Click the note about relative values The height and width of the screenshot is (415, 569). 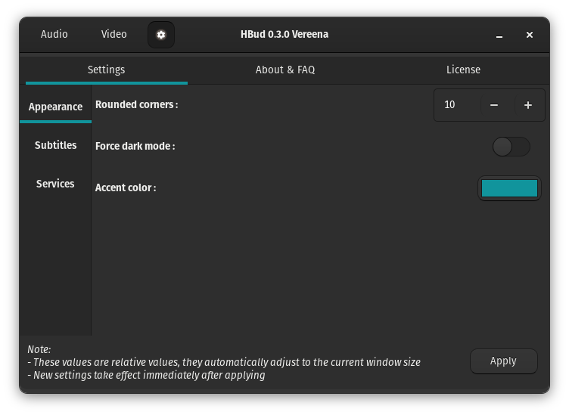coord(224,362)
